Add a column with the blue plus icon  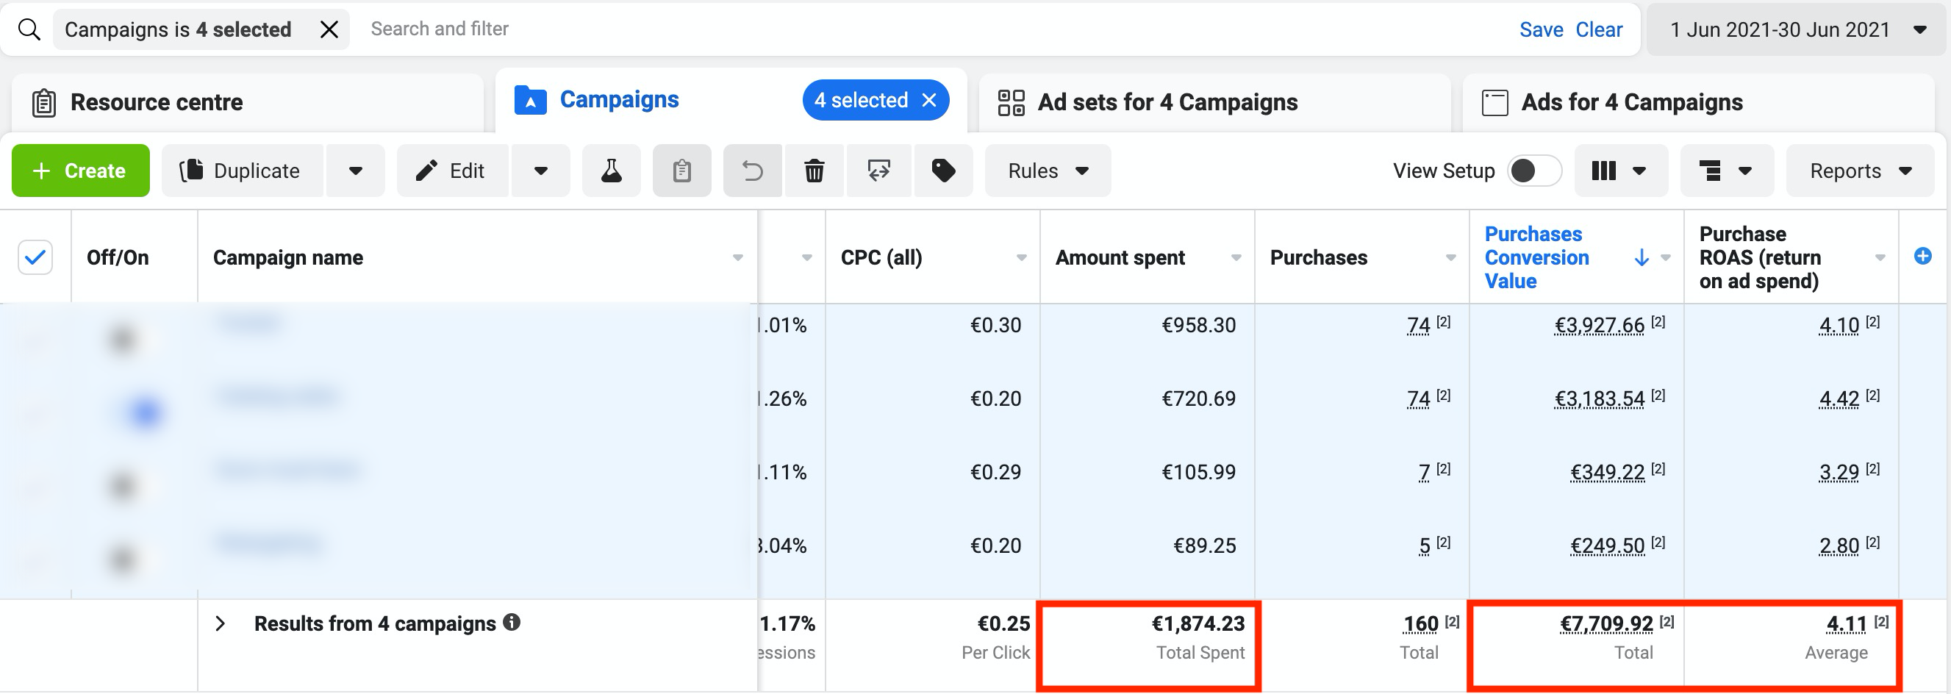[1922, 257]
